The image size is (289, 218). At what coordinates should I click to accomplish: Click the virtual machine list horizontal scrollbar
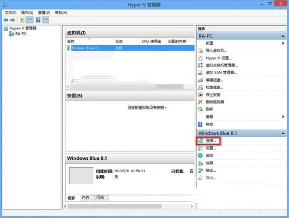coord(170,87)
